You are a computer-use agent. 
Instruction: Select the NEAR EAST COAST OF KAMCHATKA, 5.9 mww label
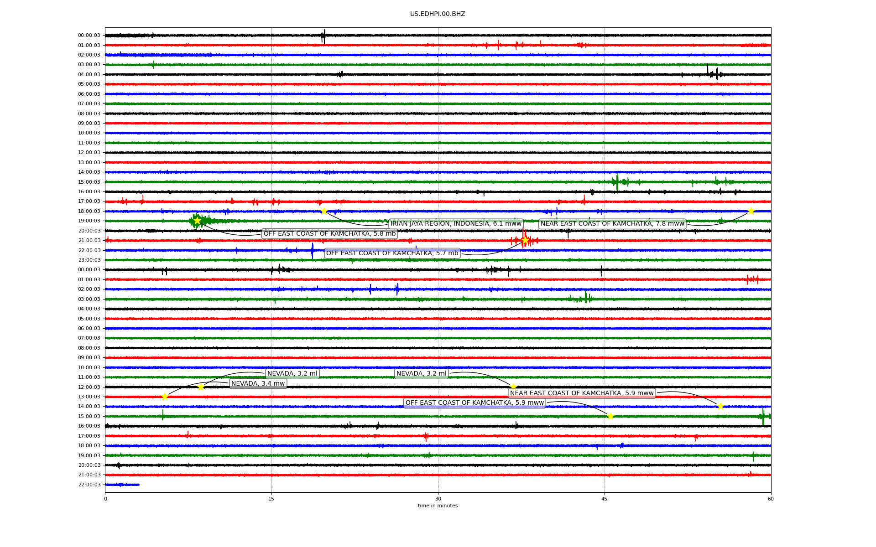(582, 393)
